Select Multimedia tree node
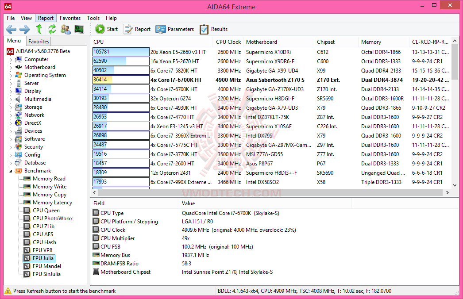This screenshot has height=299, width=463. pyautogui.click(x=38, y=99)
